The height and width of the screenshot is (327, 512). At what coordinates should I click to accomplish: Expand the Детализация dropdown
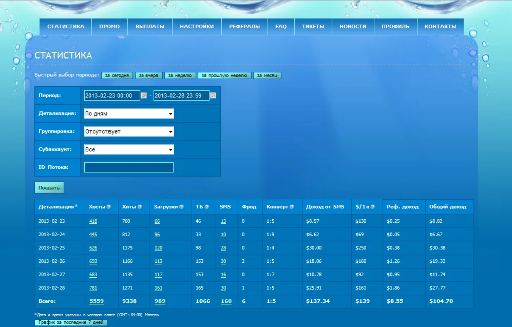click(x=129, y=113)
